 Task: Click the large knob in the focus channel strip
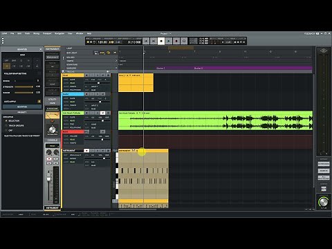pos(53,129)
